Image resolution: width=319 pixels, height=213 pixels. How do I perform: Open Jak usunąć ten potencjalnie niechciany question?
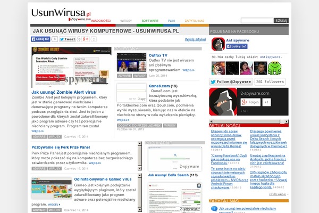coord(247,209)
